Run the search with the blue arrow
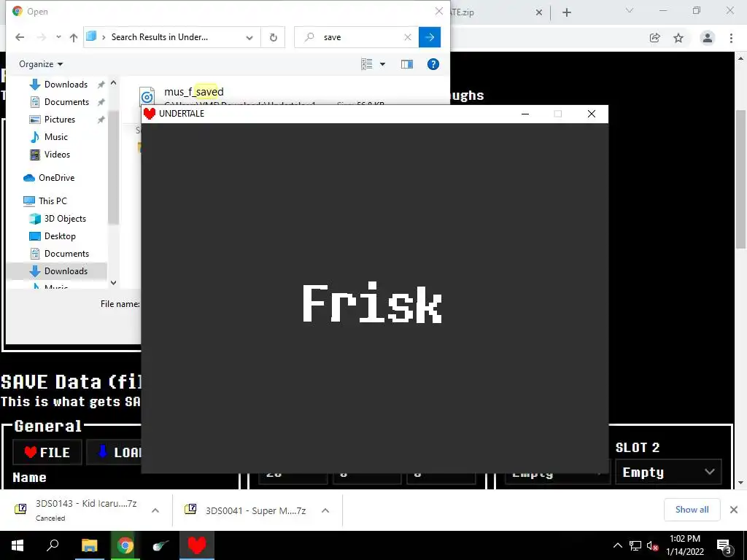 click(429, 37)
